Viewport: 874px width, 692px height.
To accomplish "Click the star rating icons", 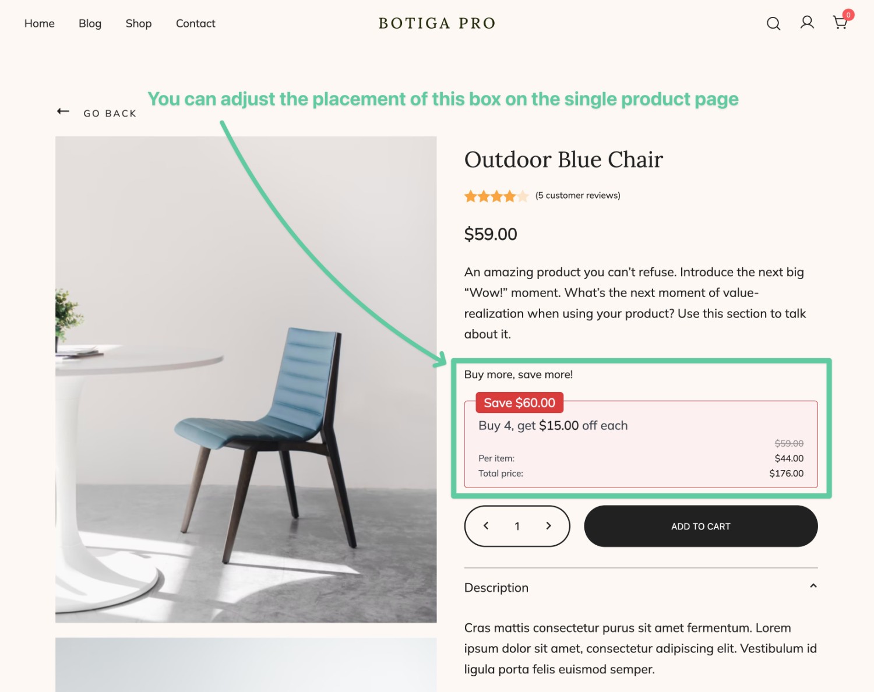I will (496, 196).
